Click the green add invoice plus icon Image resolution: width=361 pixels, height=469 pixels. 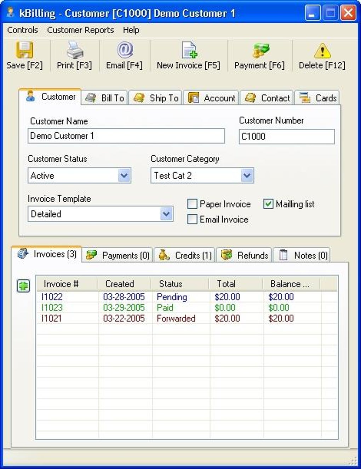coord(24,286)
